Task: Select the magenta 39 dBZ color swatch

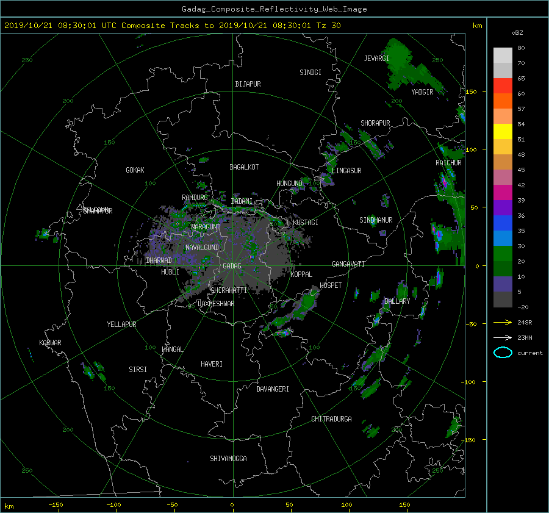Action: 503,193
